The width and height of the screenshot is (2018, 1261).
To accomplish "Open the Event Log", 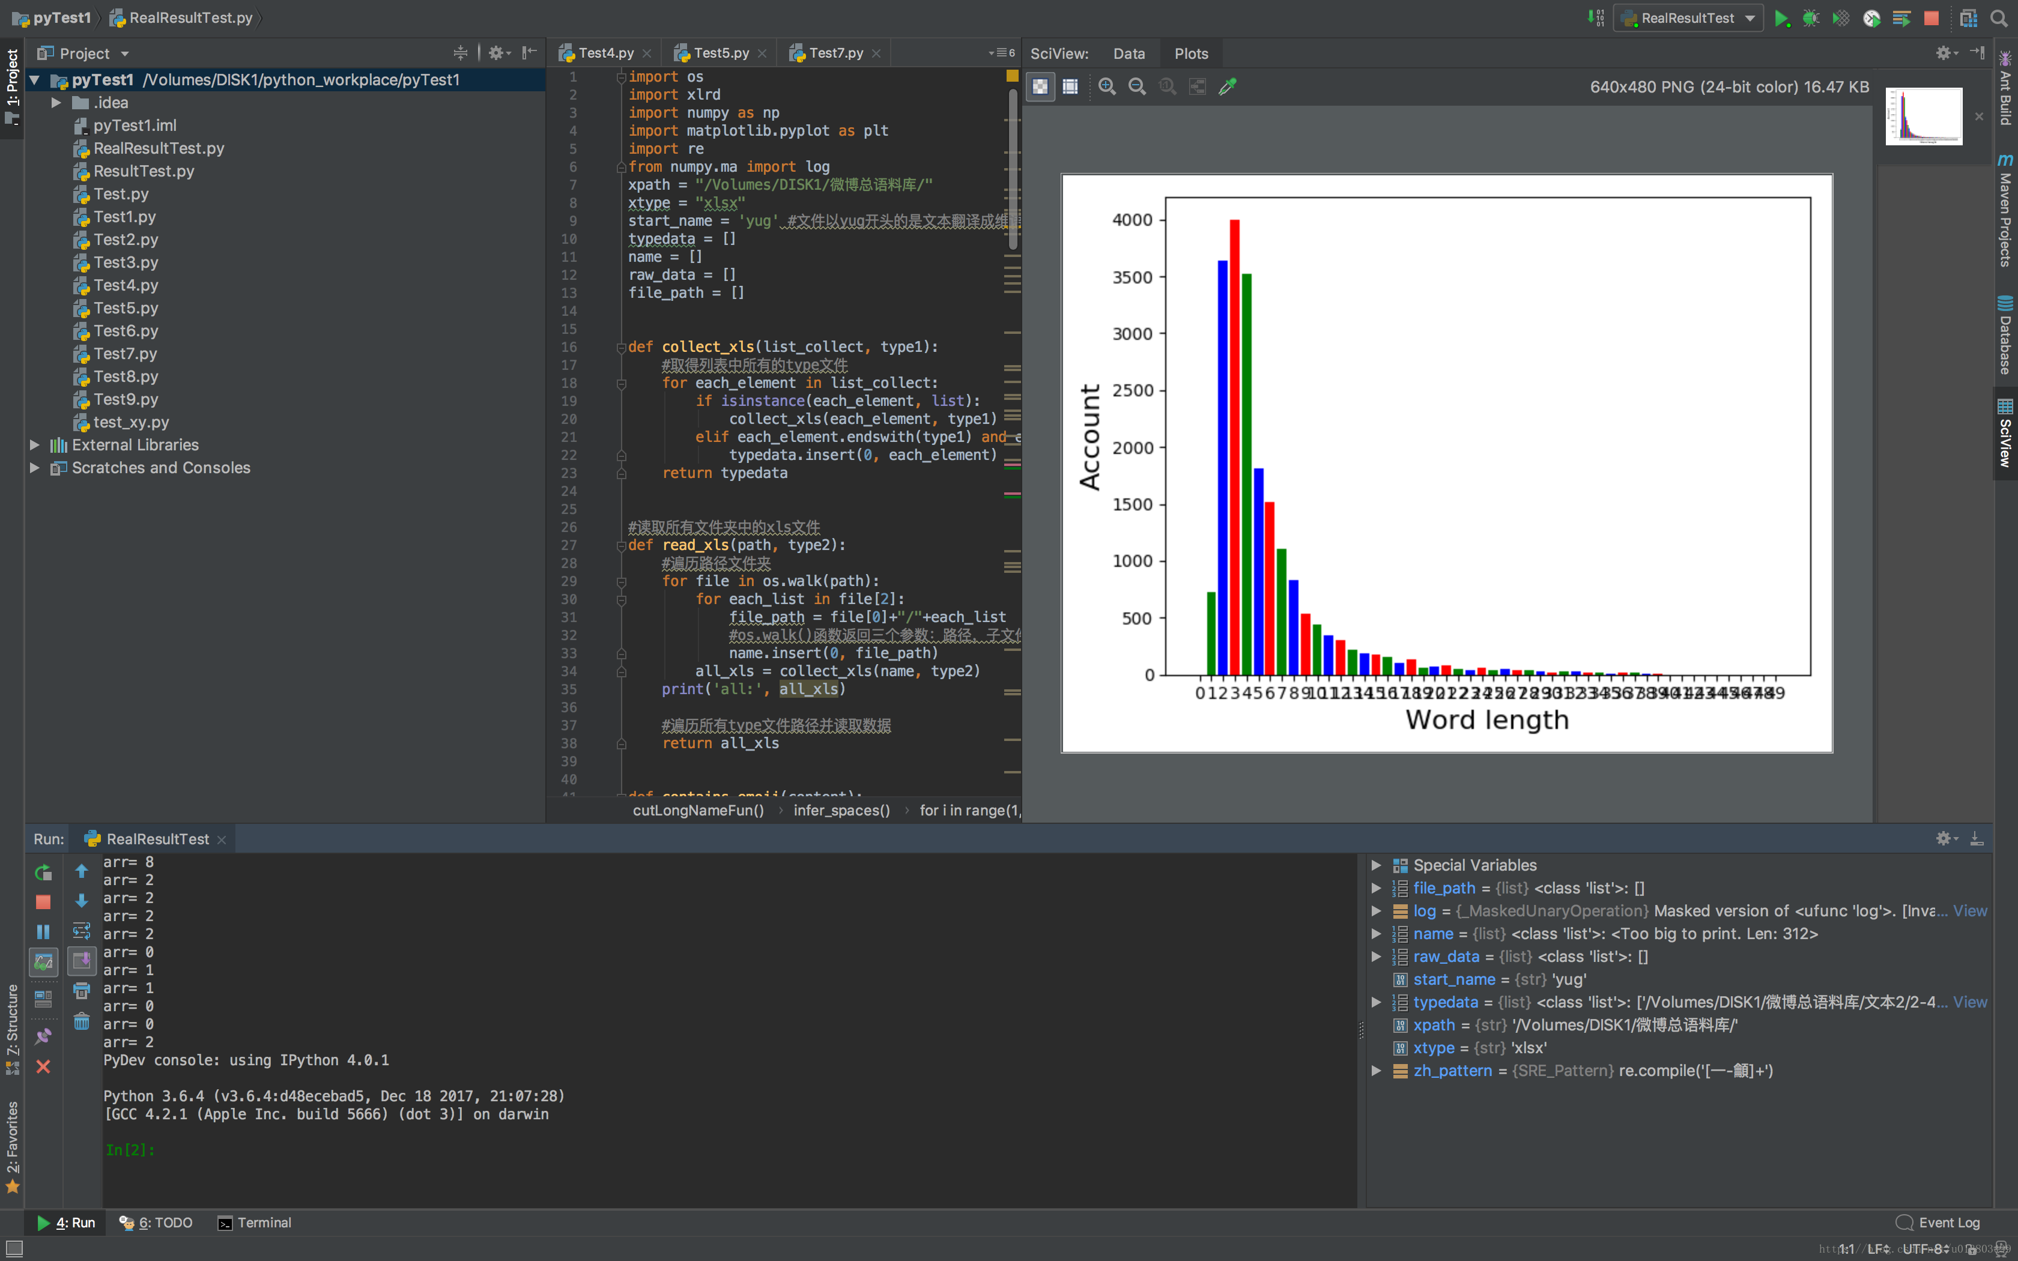I will point(1938,1223).
